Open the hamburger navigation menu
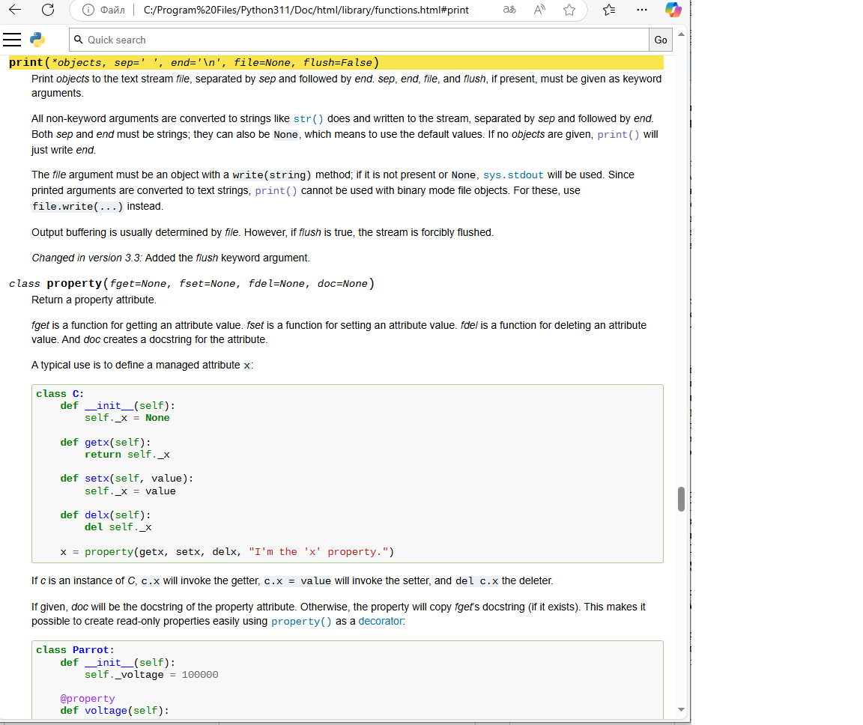Image resolution: width=863 pixels, height=725 pixels. 12,40
